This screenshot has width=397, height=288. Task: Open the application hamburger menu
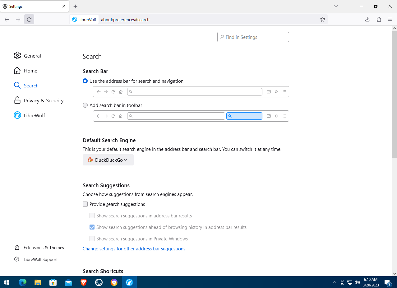click(390, 19)
